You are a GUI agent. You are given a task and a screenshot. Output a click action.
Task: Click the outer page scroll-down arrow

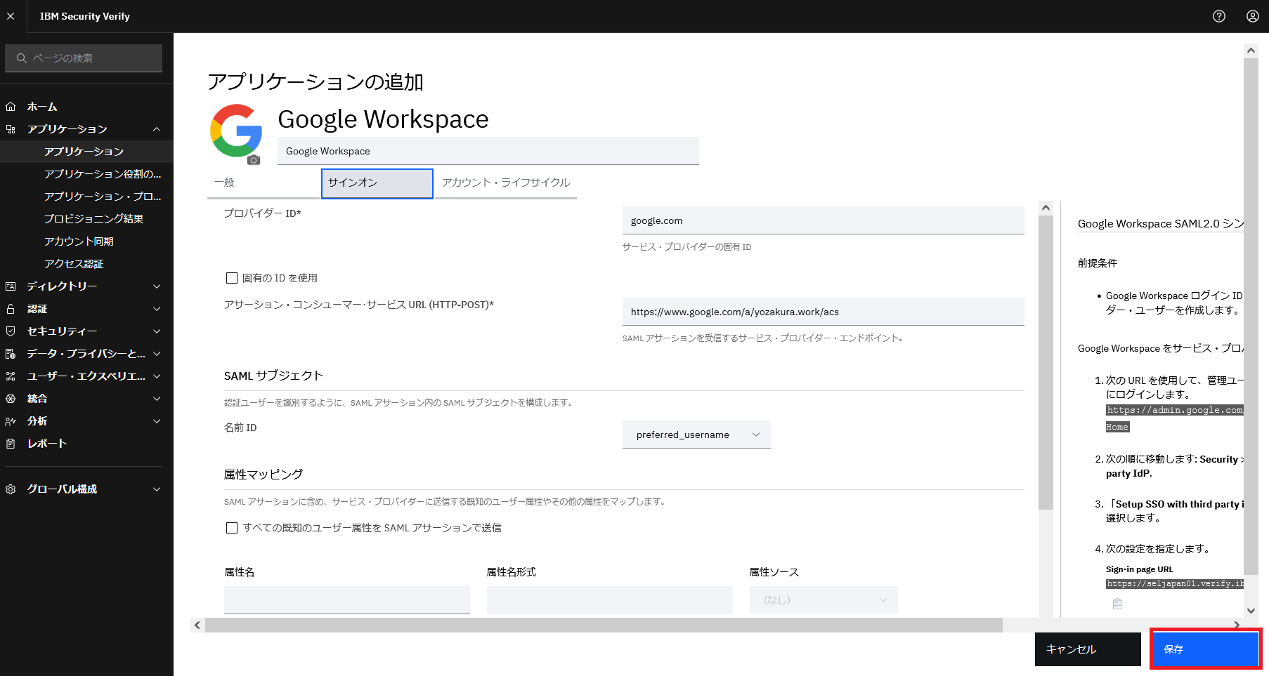tap(1251, 611)
